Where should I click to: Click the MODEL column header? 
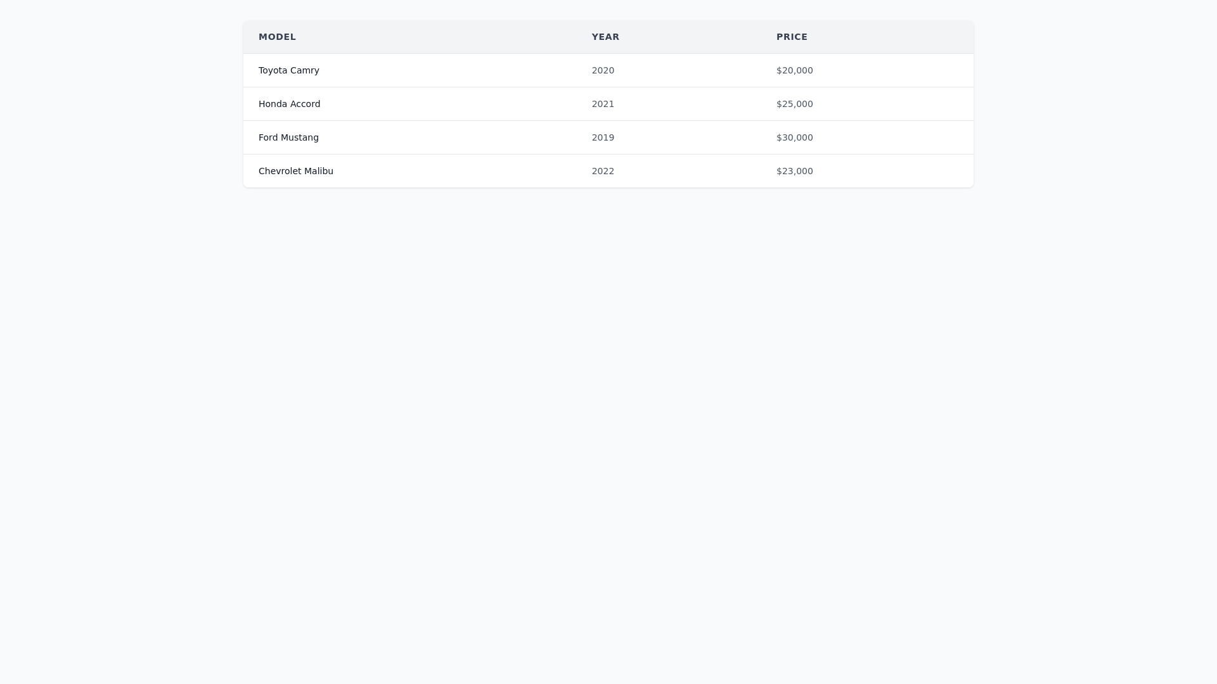click(x=409, y=37)
